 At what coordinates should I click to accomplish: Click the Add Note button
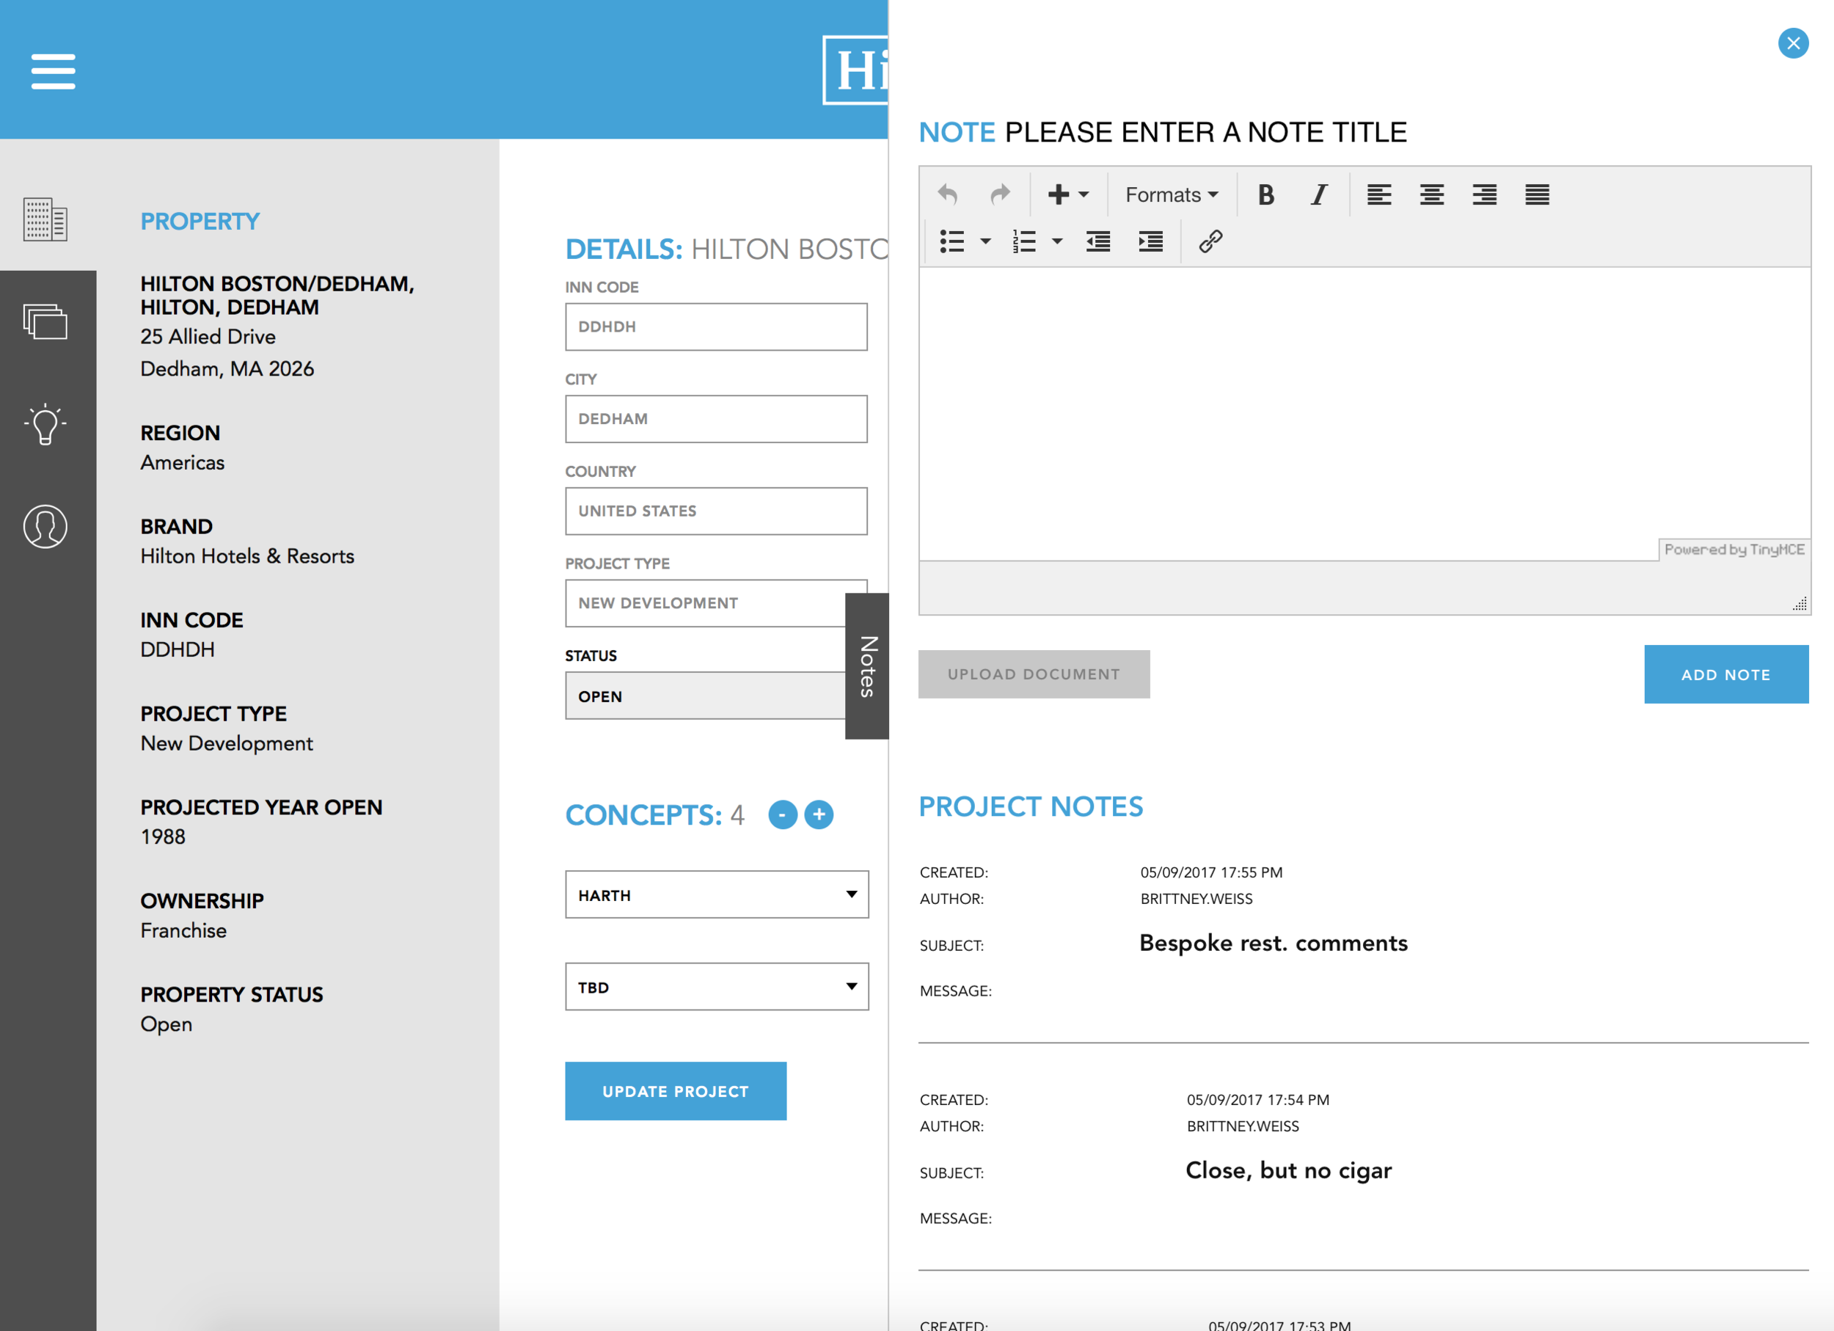coord(1725,674)
